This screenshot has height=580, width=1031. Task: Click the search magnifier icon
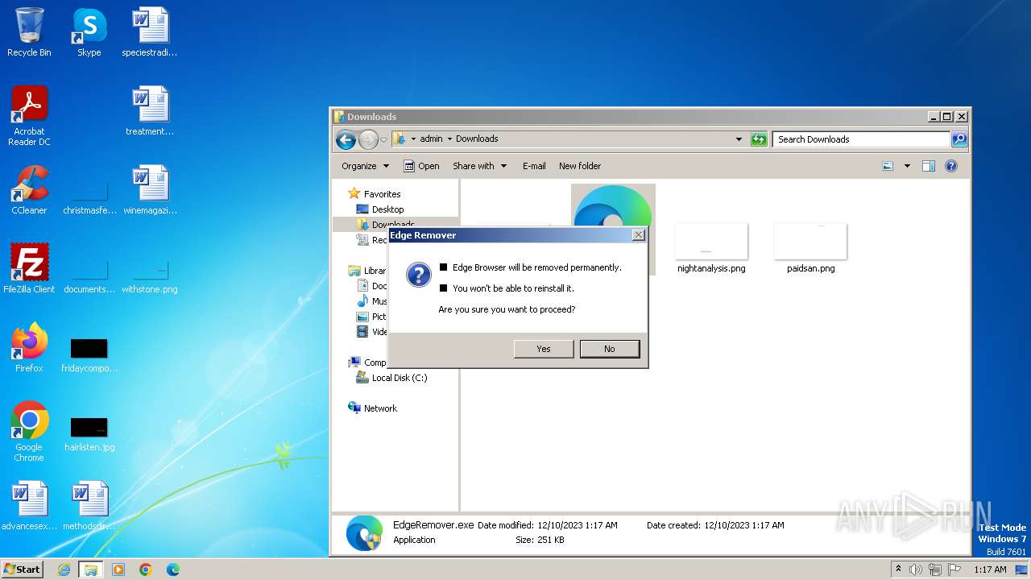click(x=959, y=139)
